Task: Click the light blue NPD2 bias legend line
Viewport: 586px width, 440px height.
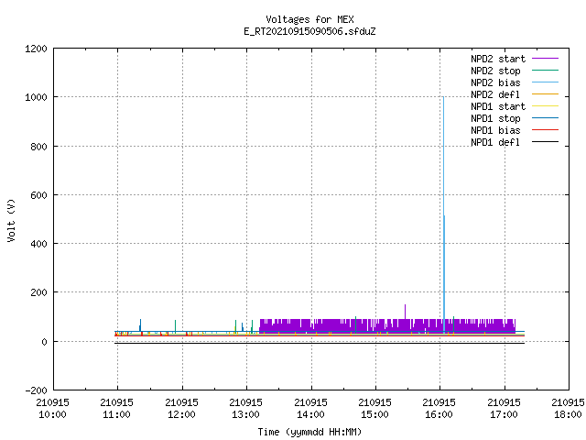Action: pyautogui.click(x=545, y=82)
